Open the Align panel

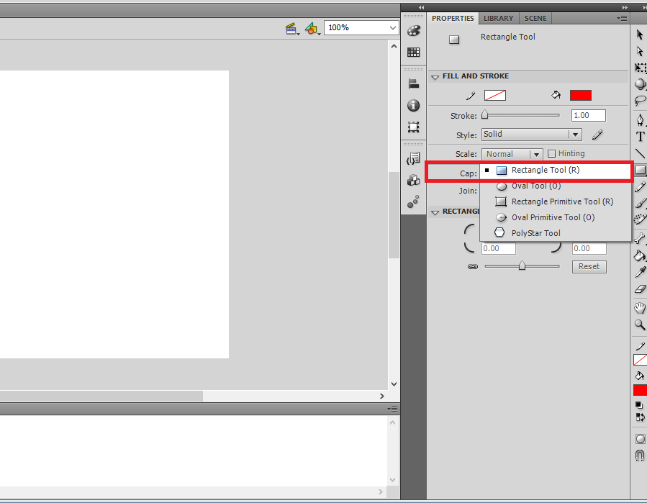(413, 83)
